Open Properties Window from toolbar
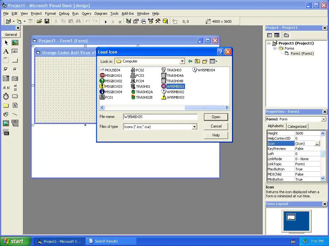This screenshot has width=329, height=246. click(136, 21)
